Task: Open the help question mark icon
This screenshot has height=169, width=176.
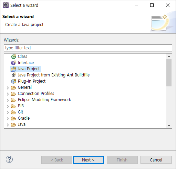Action: [x=9, y=159]
